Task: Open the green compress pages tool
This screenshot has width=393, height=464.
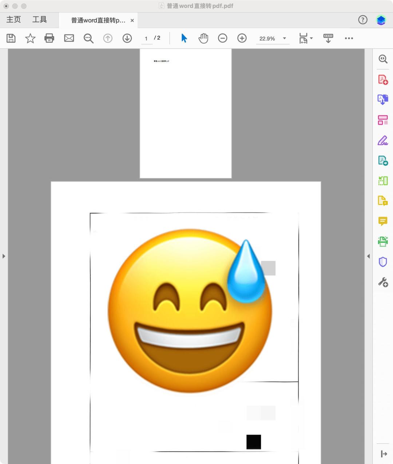Action: coord(383,180)
